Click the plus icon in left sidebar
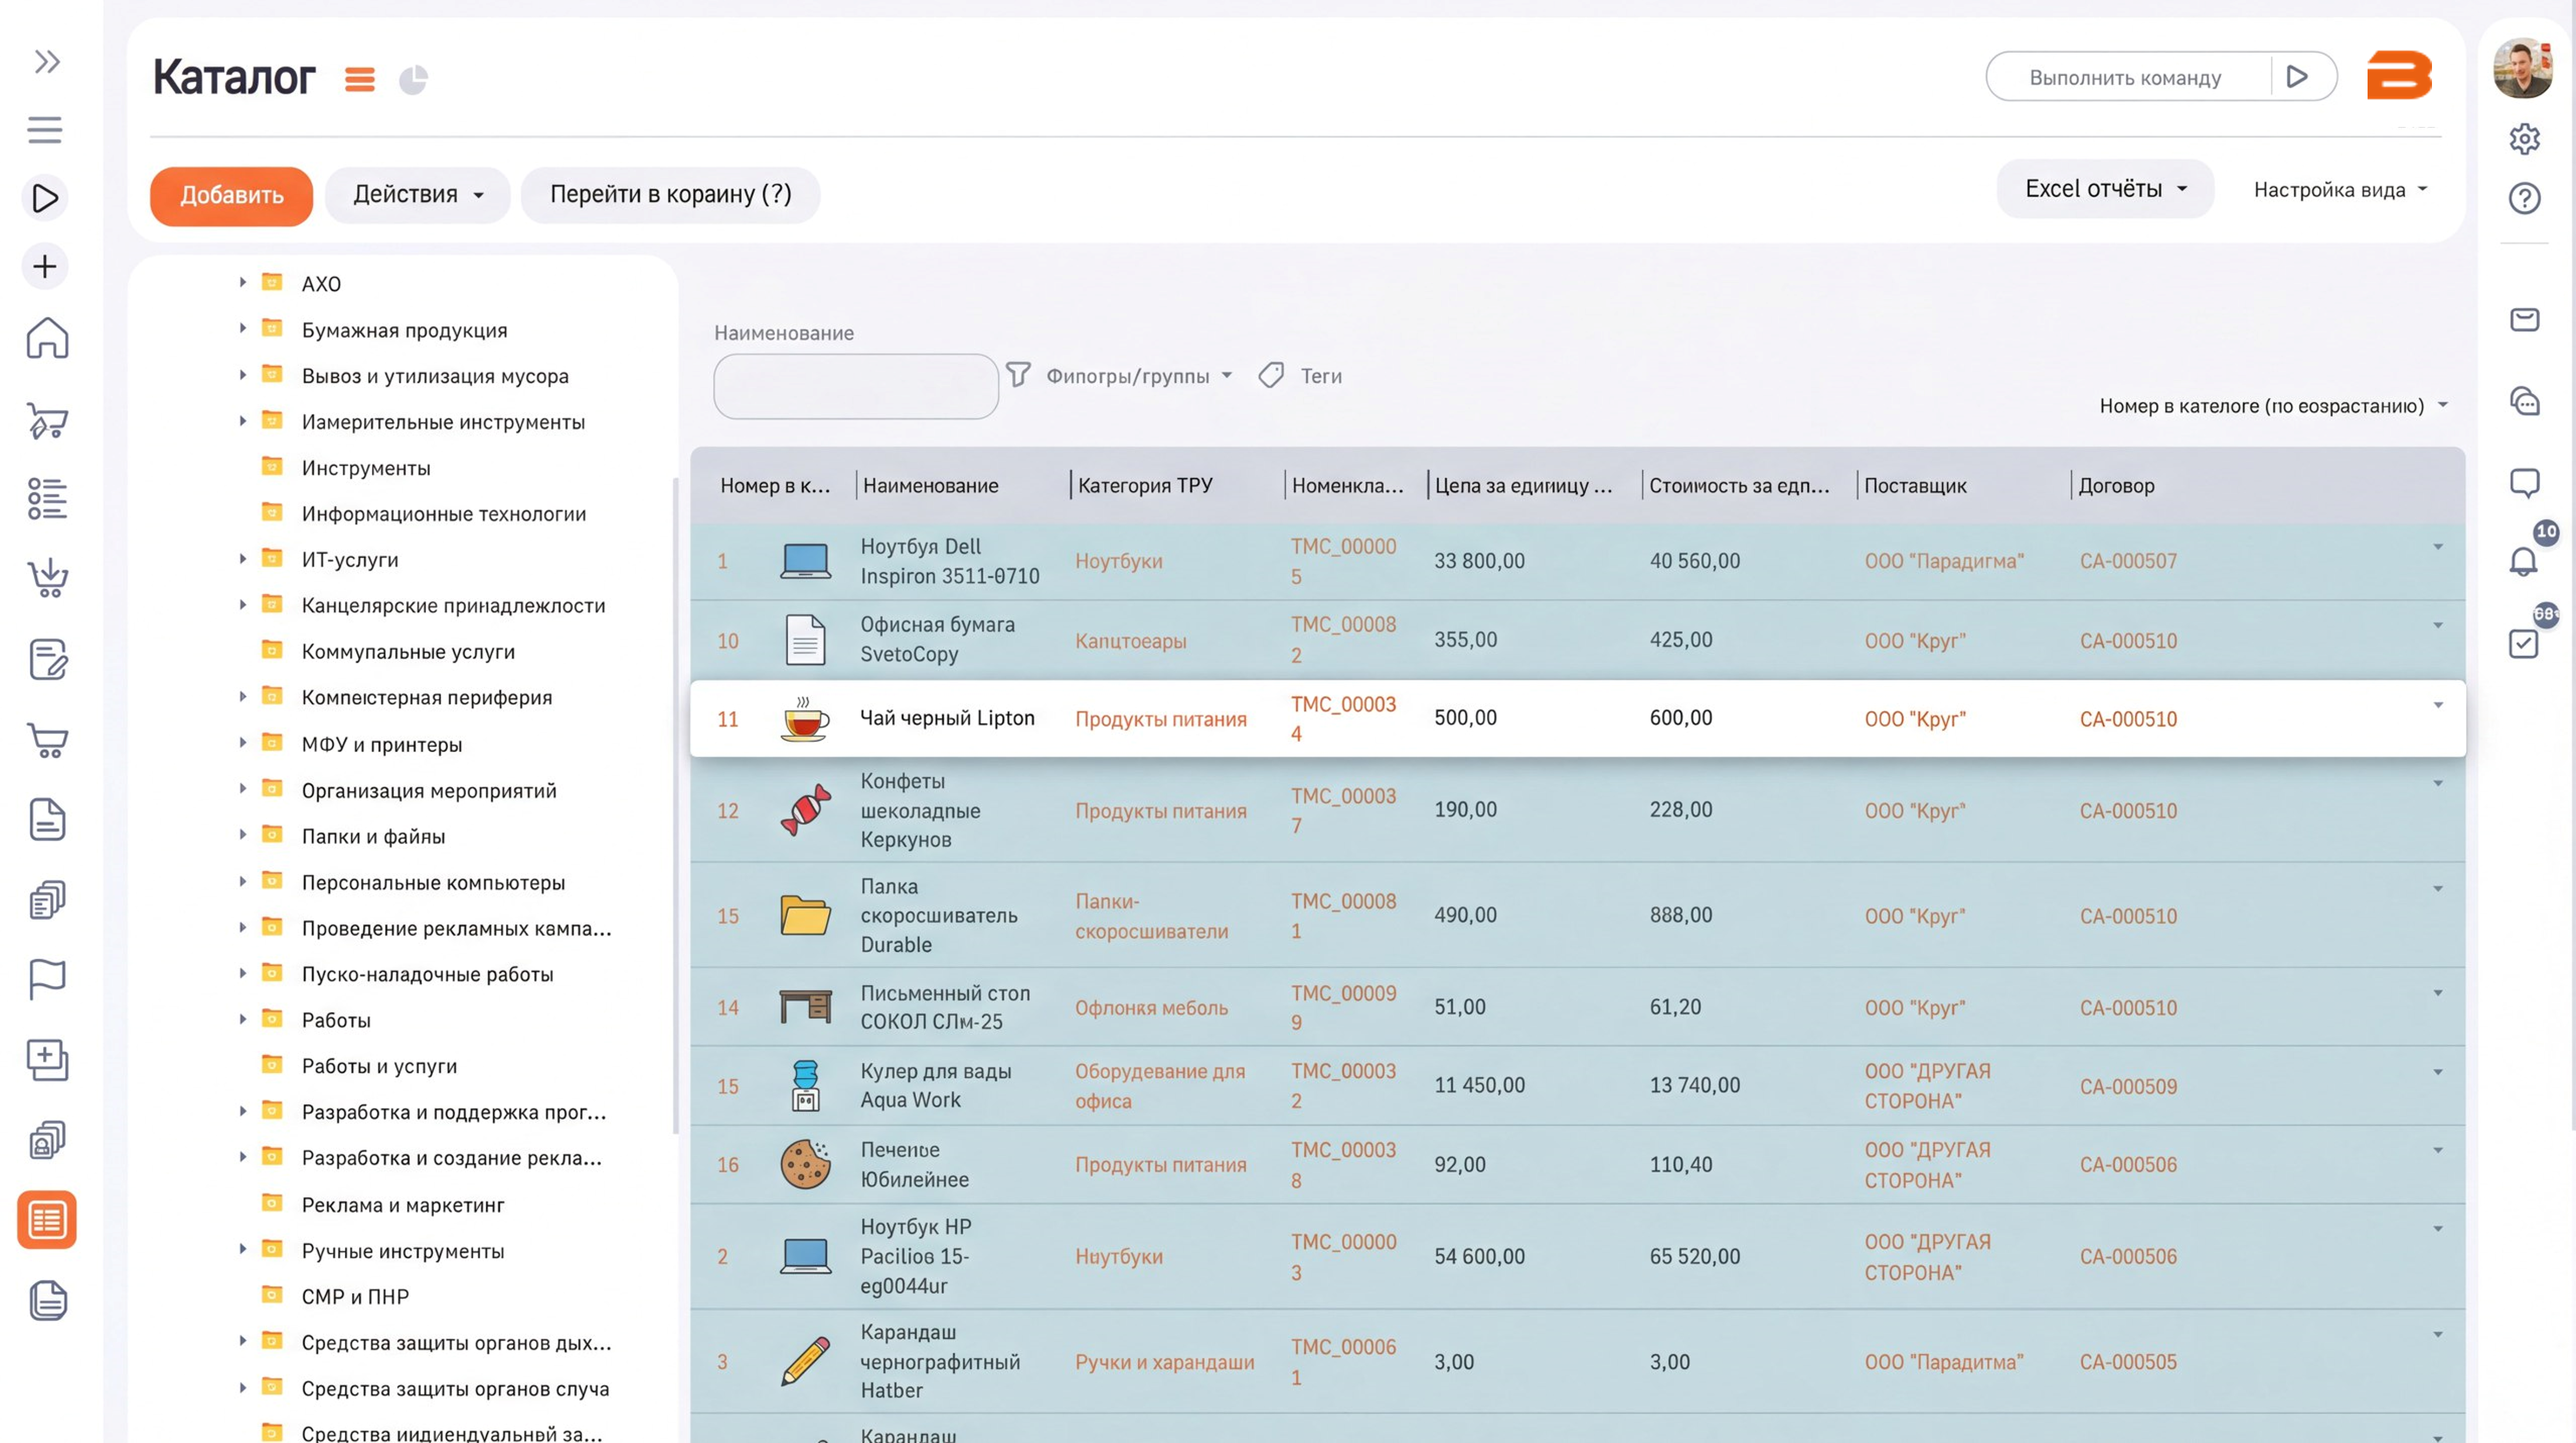2576x1443 pixels. [45, 266]
